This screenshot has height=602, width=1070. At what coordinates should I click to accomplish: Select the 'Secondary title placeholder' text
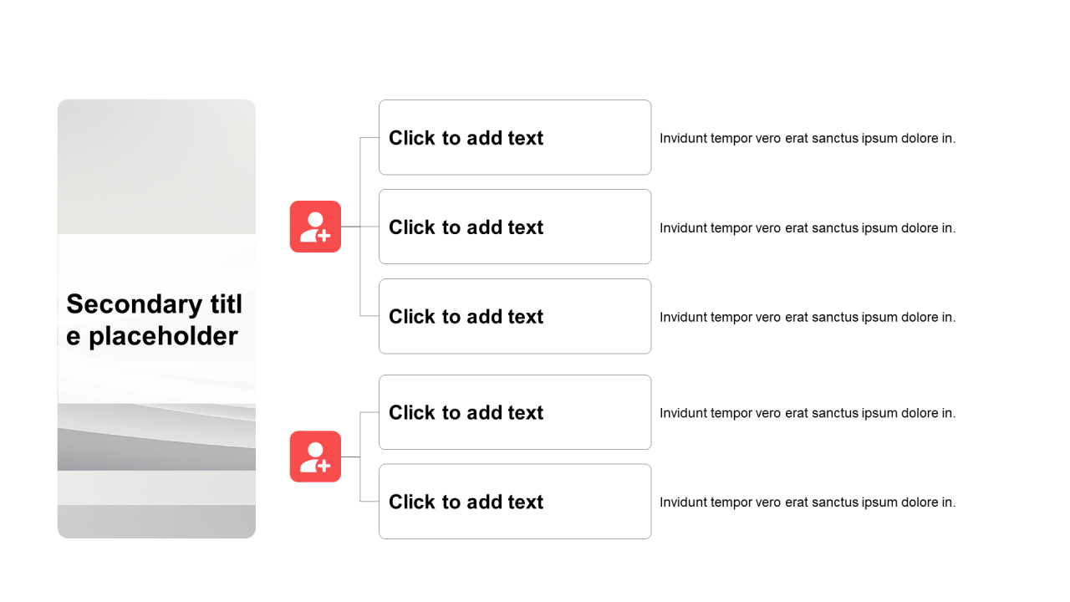point(155,320)
